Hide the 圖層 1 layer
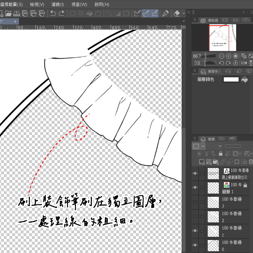 (x=195, y=188)
